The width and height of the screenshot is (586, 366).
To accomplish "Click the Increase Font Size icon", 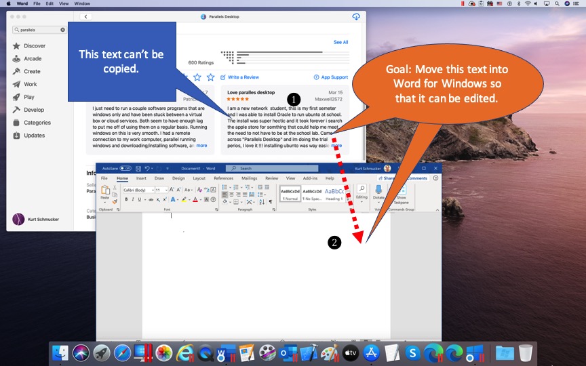I will [x=172, y=190].
